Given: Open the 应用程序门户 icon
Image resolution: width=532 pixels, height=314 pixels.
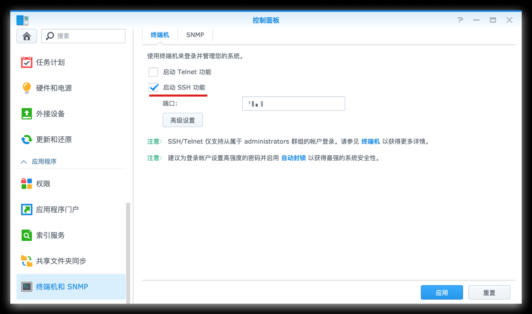Looking at the screenshot, I should click(x=27, y=210).
